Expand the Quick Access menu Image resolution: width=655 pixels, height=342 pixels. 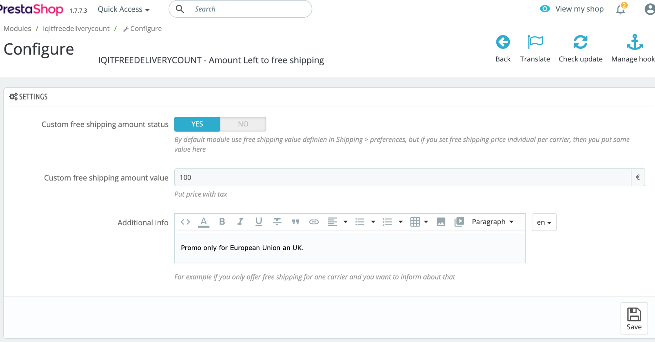[x=123, y=9]
